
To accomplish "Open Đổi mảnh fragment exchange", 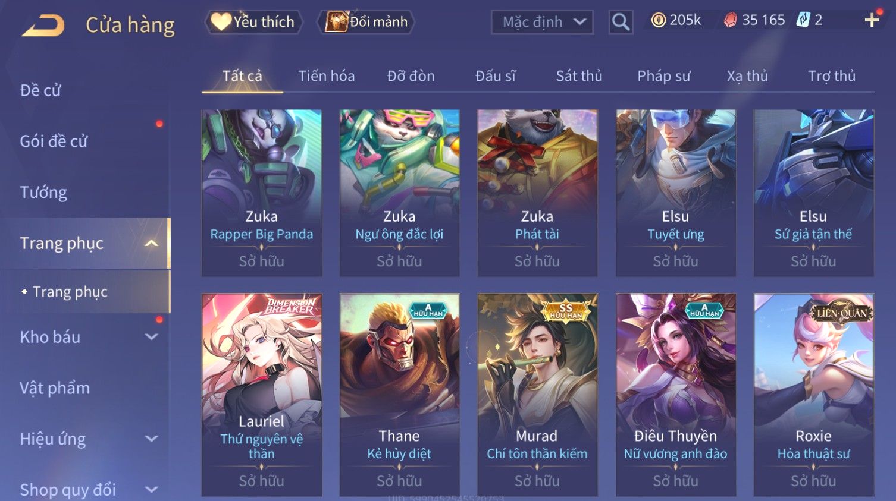I will pos(366,22).
